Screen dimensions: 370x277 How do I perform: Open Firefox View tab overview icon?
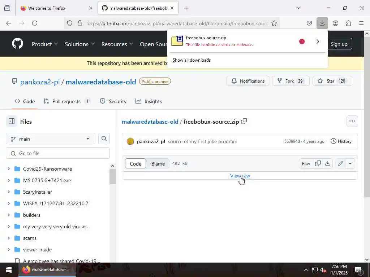tap(7, 8)
